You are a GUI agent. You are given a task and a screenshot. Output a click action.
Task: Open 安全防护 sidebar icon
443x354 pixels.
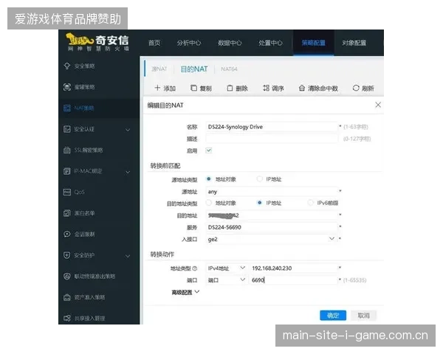tap(67, 255)
